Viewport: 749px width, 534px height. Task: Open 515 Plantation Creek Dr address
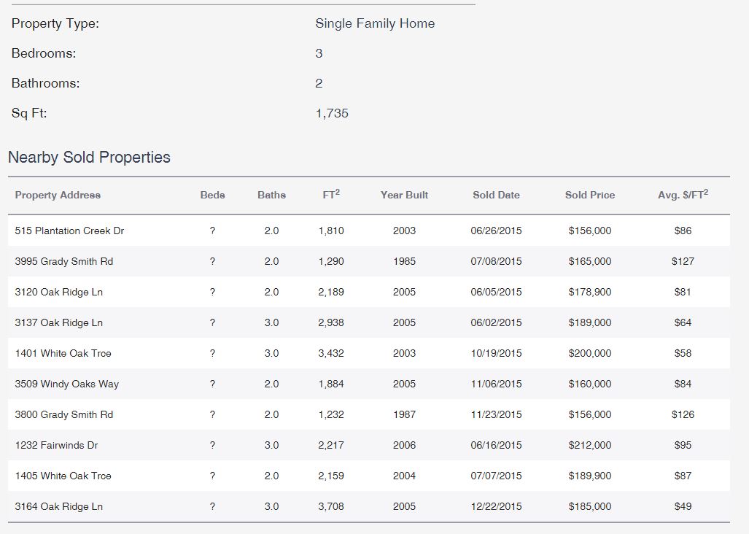click(69, 231)
